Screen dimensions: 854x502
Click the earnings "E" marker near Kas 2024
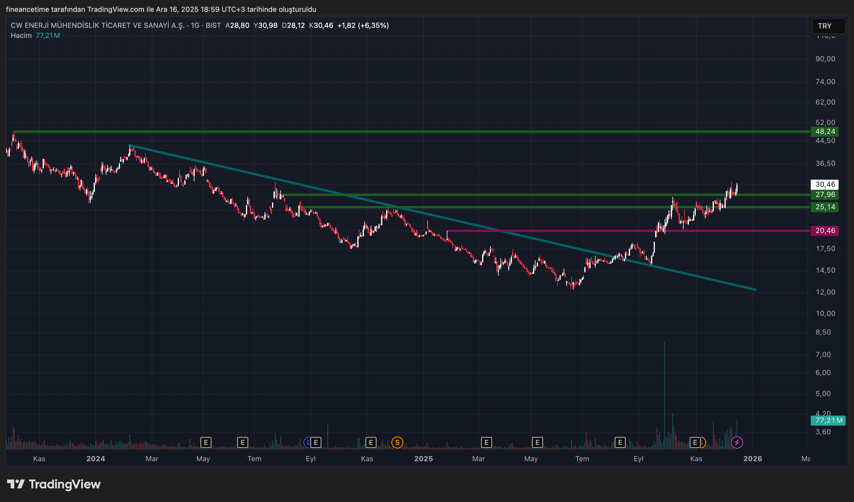click(x=371, y=443)
